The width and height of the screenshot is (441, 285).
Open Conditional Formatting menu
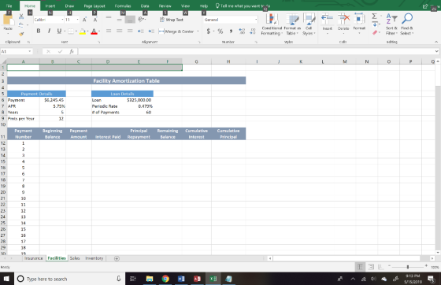[x=272, y=24]
